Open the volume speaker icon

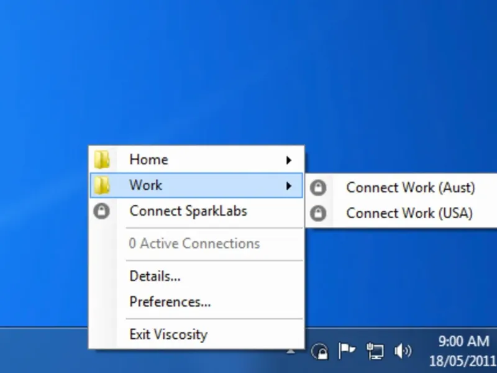pyautogui.click(x=403, y=351)
